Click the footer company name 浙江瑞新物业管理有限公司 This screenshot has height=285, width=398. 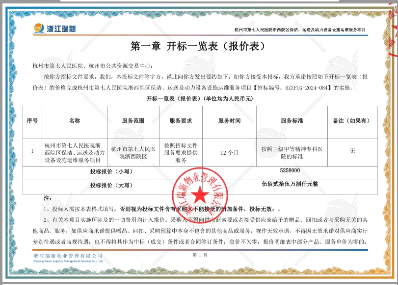pyautogui.click(x=68, y=256)
